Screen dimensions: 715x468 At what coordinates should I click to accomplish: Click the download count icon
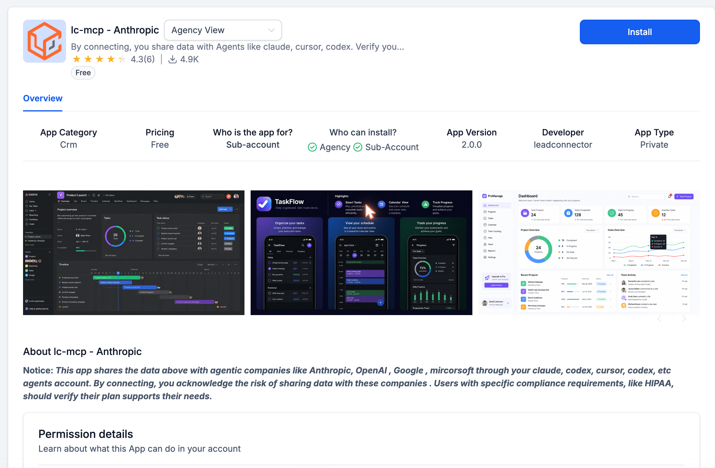click(x=173, y=59)
